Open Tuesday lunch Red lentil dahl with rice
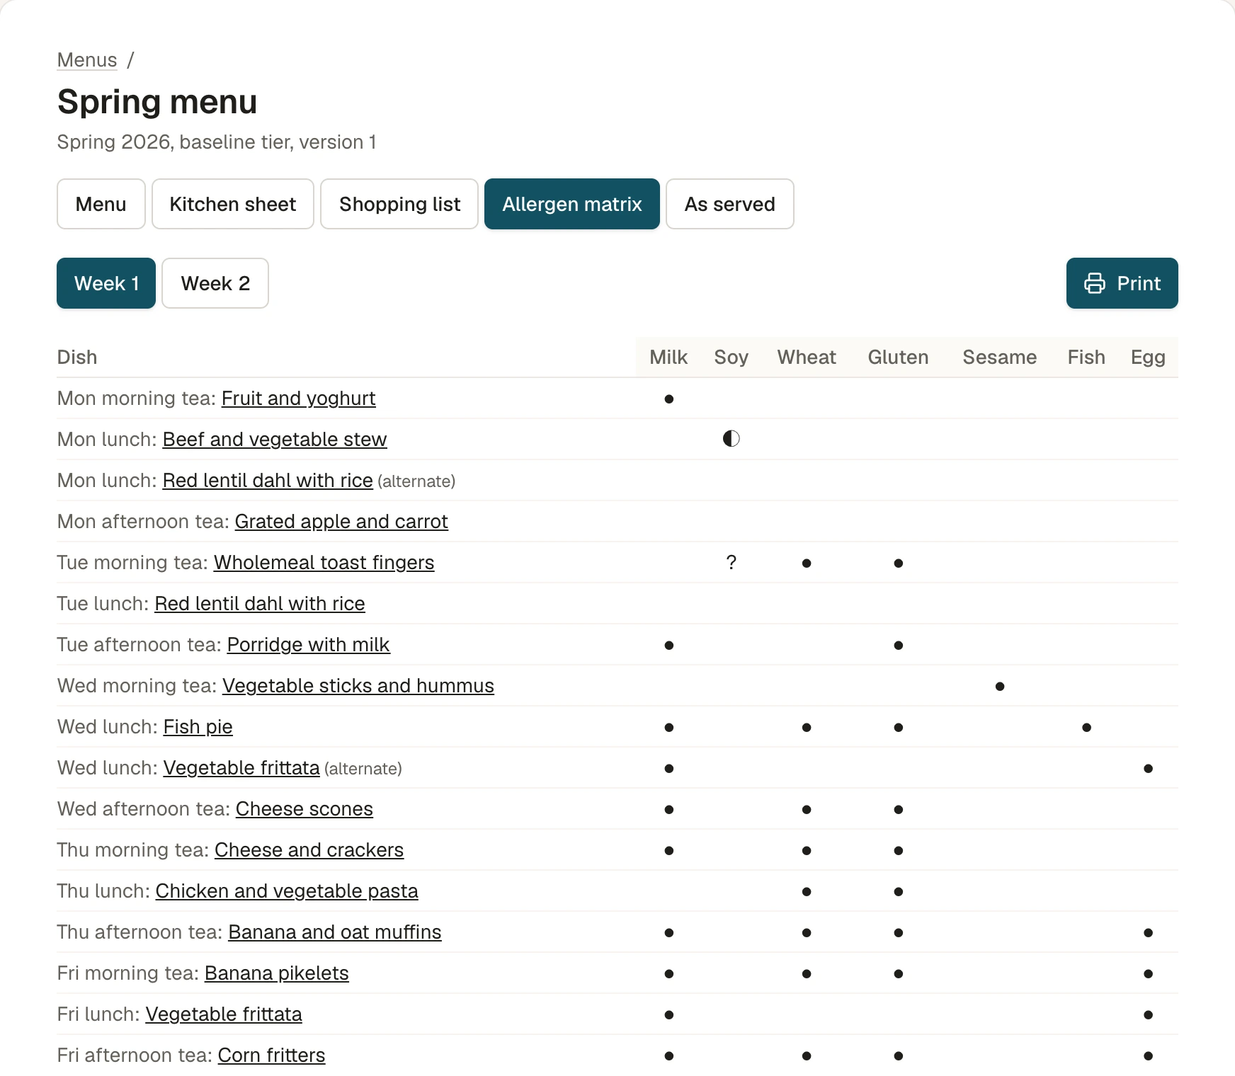Screen dimensions: 1235x1076 coord(260,603)
